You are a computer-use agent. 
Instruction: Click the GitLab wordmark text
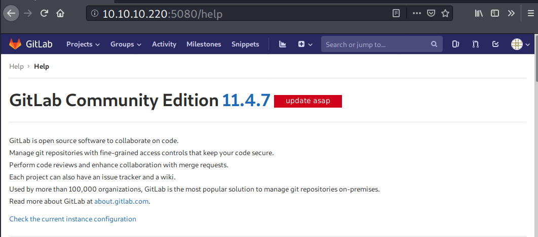pyautogui.click(x=39, y=44)
